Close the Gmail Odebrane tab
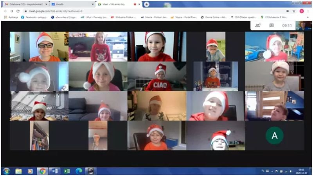The width and height of the screenshot is (313, 176). (x=46, y=4)
